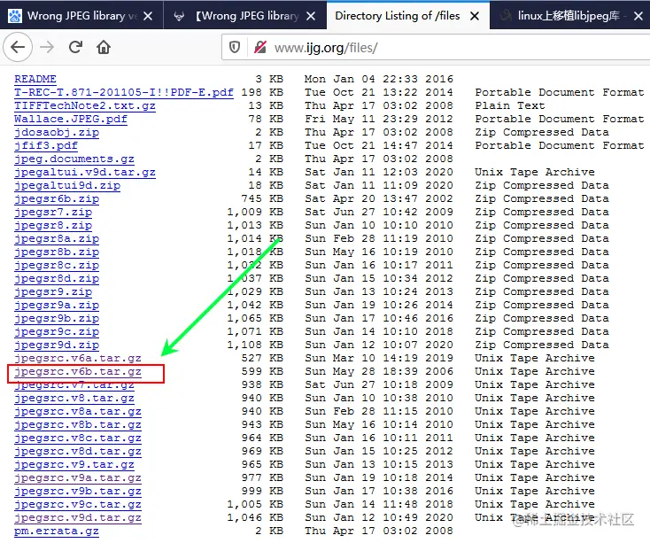Image resolution: width=650 pixels, height=543 pixels.
Task: Download jpegsr9d.zip
Action: point(57,345)
